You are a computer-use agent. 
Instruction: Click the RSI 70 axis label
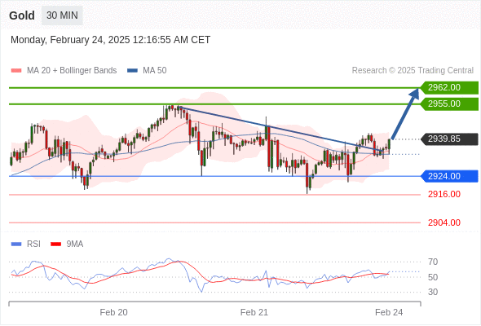[x=433, y=262]
